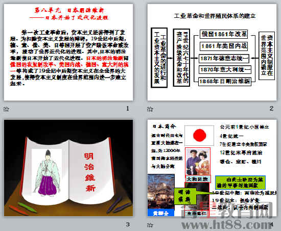Screen dimensions: 281x231
Task: Click the 俄国1861年改革 box on slide 2
Action: 224,34
